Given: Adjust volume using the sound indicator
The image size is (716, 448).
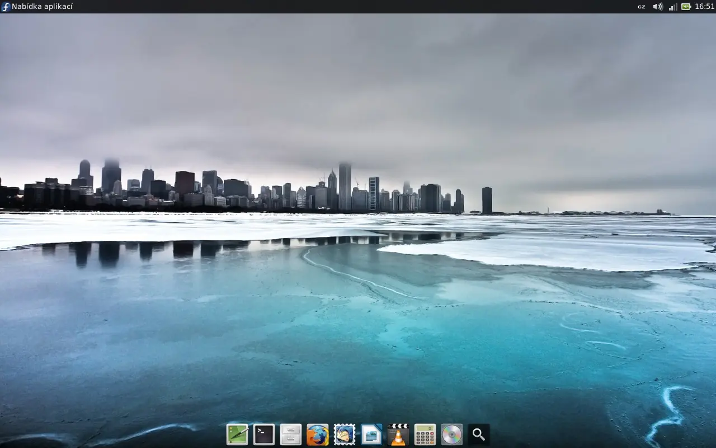Looking at the screenshot, I should 657,6.
